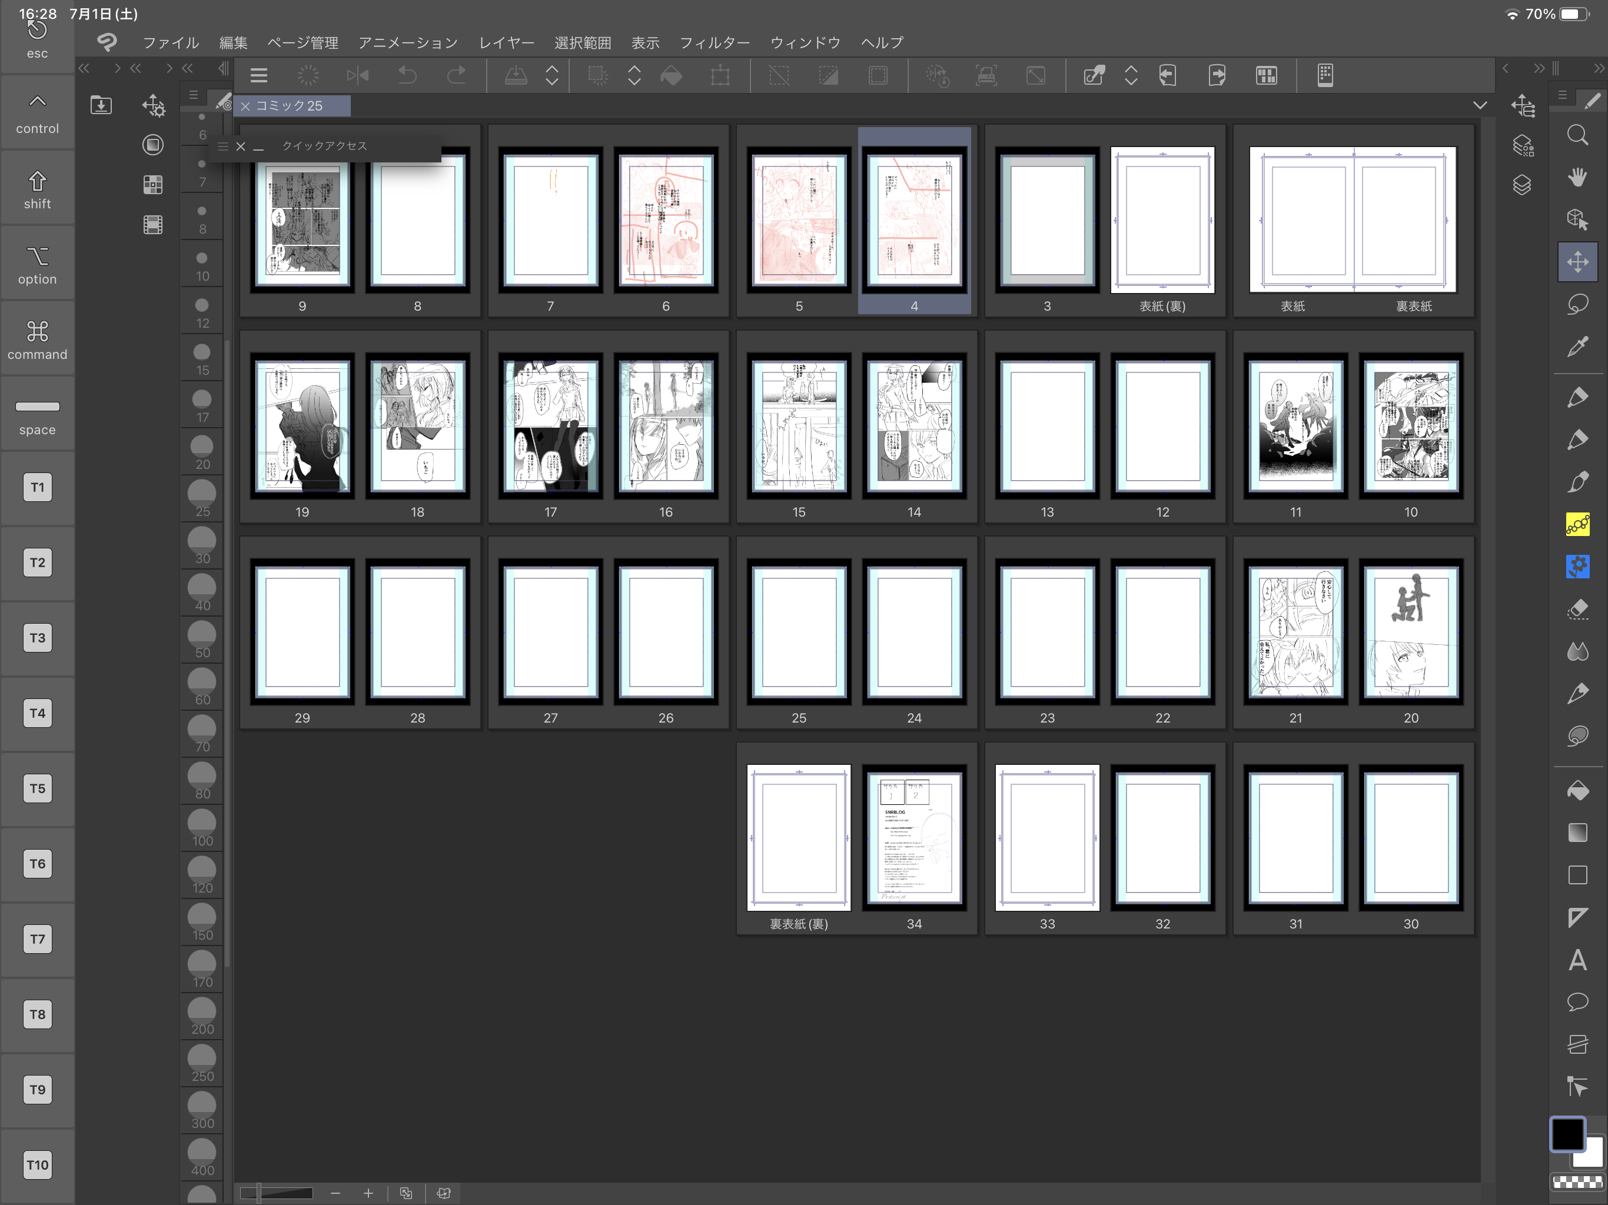
Task: Toggle the command modifier key
Action: pyautogui.click(x=37, y=339)
